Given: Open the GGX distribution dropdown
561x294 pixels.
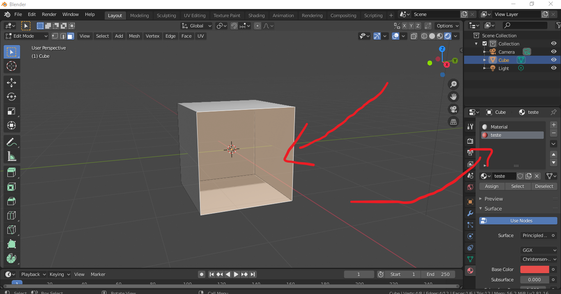Looking at the screenshot, I should tap(539, 250).
